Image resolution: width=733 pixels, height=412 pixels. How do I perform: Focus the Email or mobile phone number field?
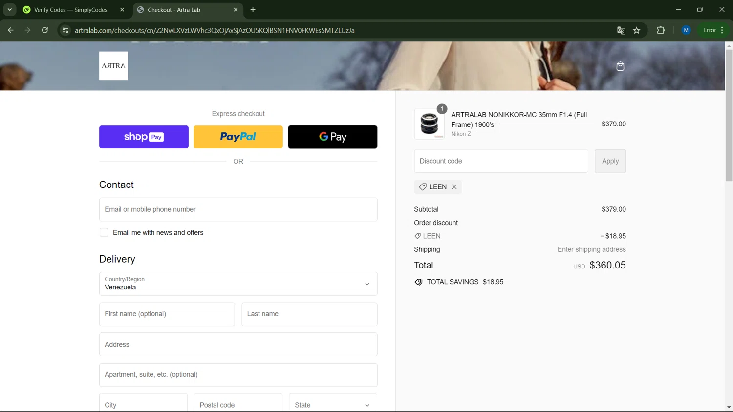point(238,209)
